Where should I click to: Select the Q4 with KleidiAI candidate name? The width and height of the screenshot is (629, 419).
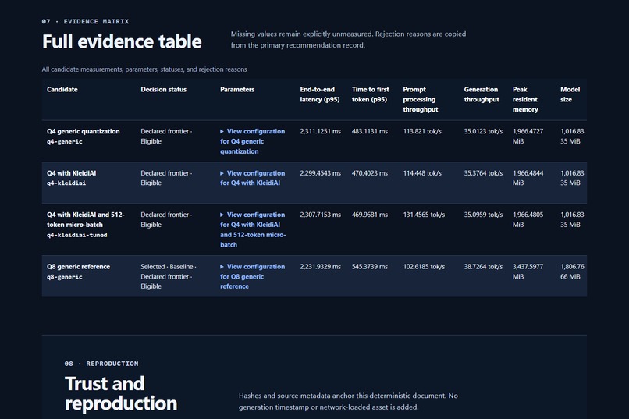tap(71, 173)
